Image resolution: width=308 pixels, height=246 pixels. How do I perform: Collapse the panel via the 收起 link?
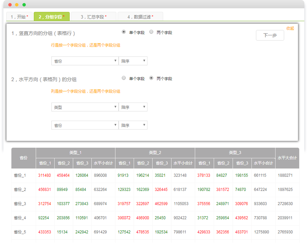tap(290, 28)
